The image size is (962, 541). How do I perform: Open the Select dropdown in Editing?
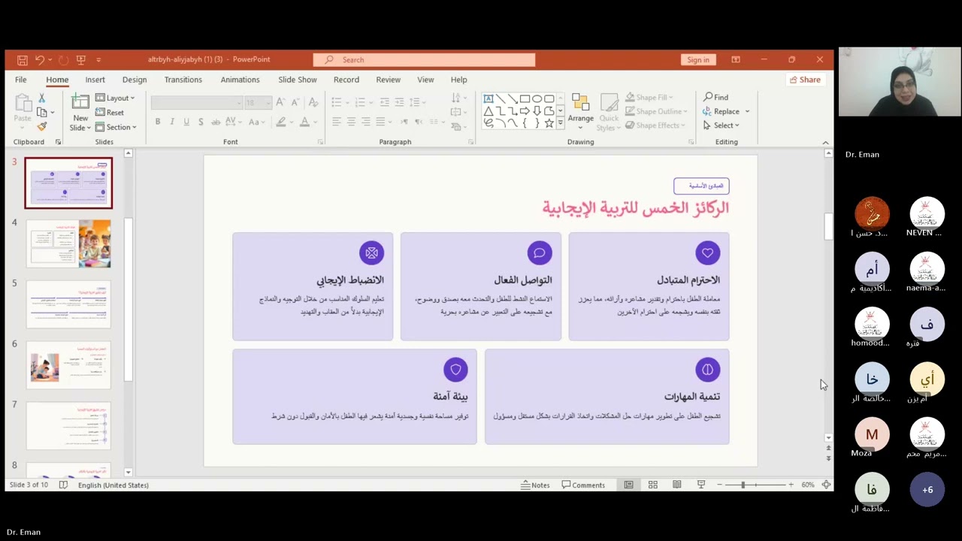[722, 125]
